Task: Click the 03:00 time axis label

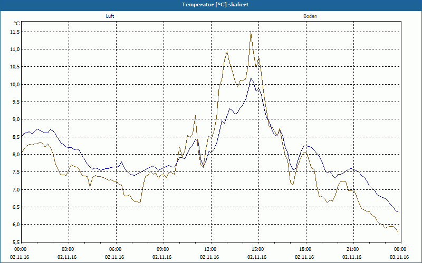Action: click(x=68, y=249)
